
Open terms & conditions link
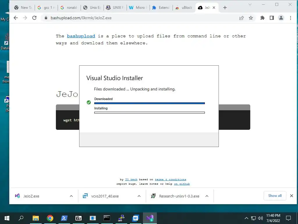tap(171, 179)
